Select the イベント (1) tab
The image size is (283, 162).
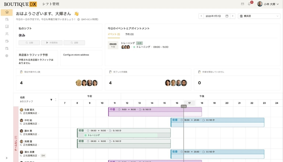point(114,34)
